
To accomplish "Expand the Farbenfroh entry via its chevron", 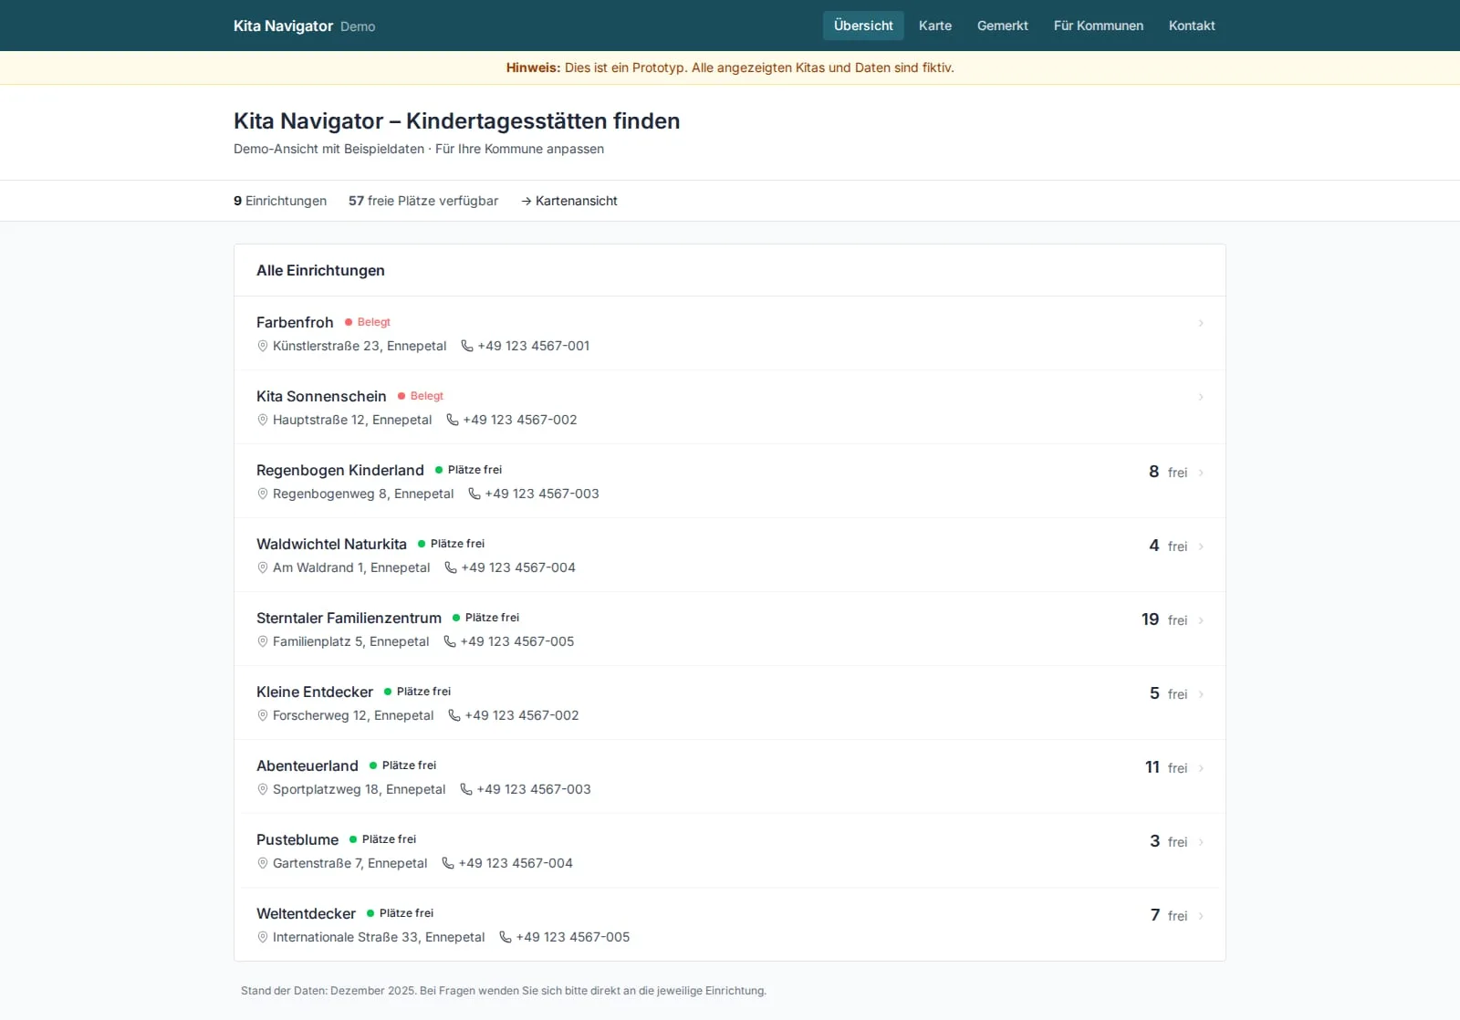I will coord(1201,323).
